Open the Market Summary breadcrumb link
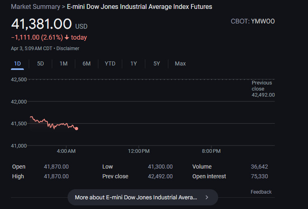Viewport: 308px width, 209px height. point(36,7)
